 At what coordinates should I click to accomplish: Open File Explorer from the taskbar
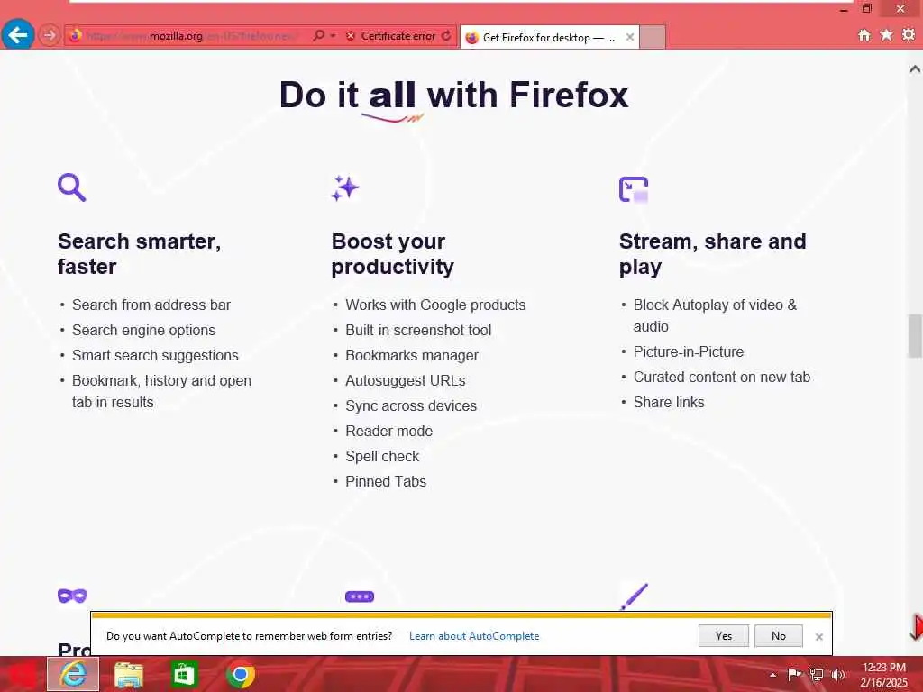128,674
